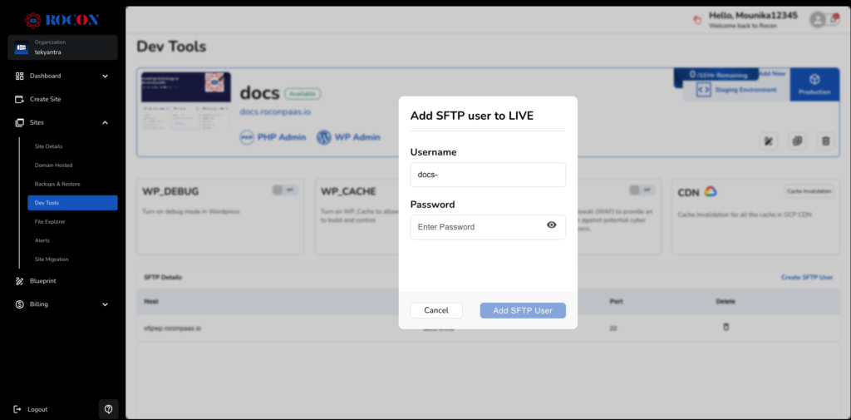Click the Rocon logo in the sidebar

[61, 20]
